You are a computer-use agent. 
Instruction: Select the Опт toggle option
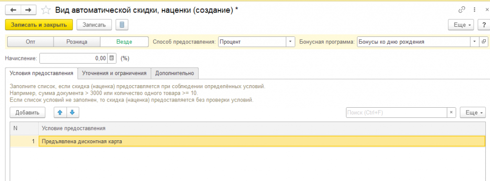click(30, 42)
